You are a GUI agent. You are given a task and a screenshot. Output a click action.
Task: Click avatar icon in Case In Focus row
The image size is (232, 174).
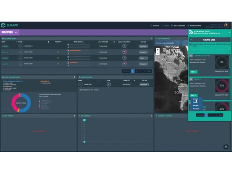[80, 84]
